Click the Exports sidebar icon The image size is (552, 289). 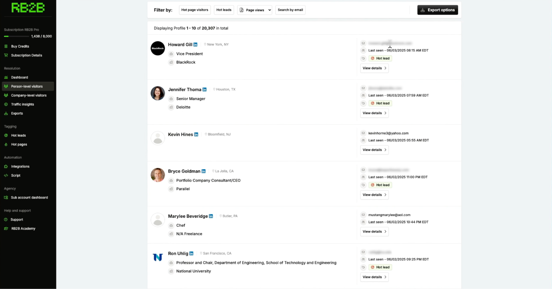[6, 113]
